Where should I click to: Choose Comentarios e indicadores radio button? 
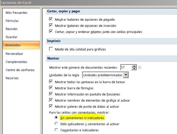coord(56,130)
